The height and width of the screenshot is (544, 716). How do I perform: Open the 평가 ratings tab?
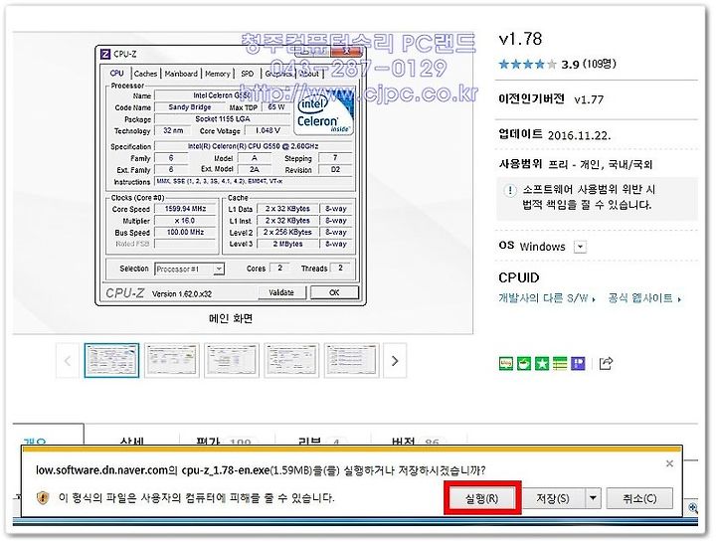(x=228, y=441)
